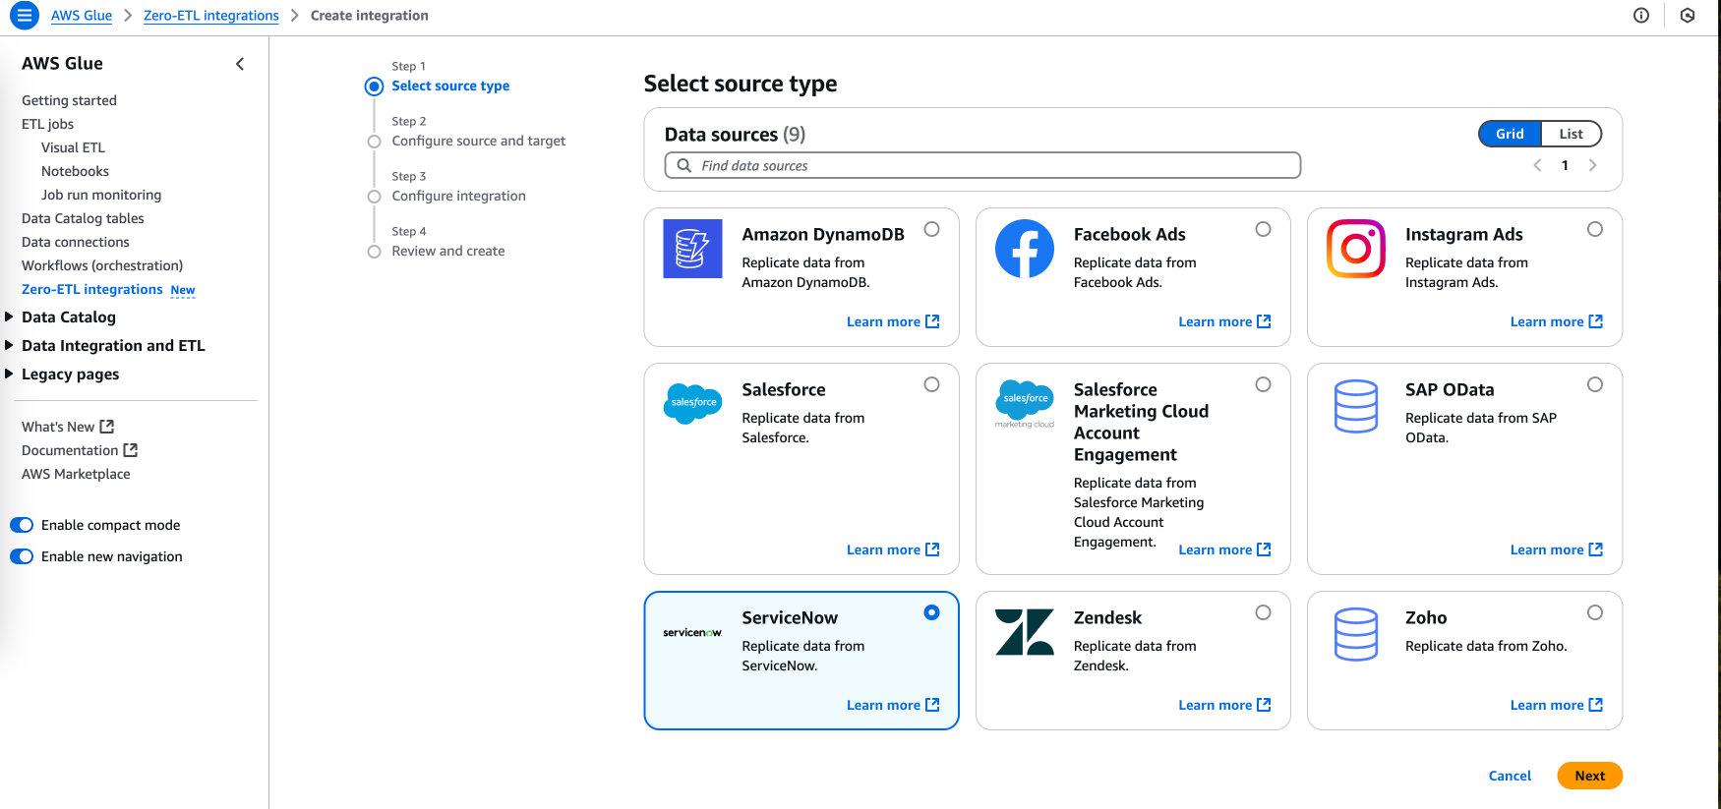
Task: Click the Instagram Ads logo
Action: coord(1355,249)
